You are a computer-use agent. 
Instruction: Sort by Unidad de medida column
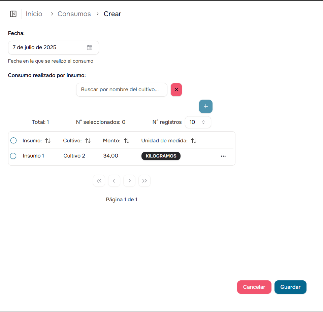pyautogui.click(x=194, y=141)
